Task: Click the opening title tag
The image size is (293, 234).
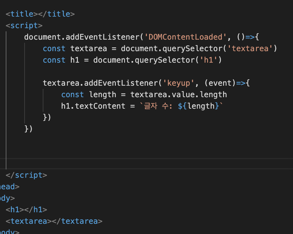Action: pyautogui.click(x=22, y=14)
